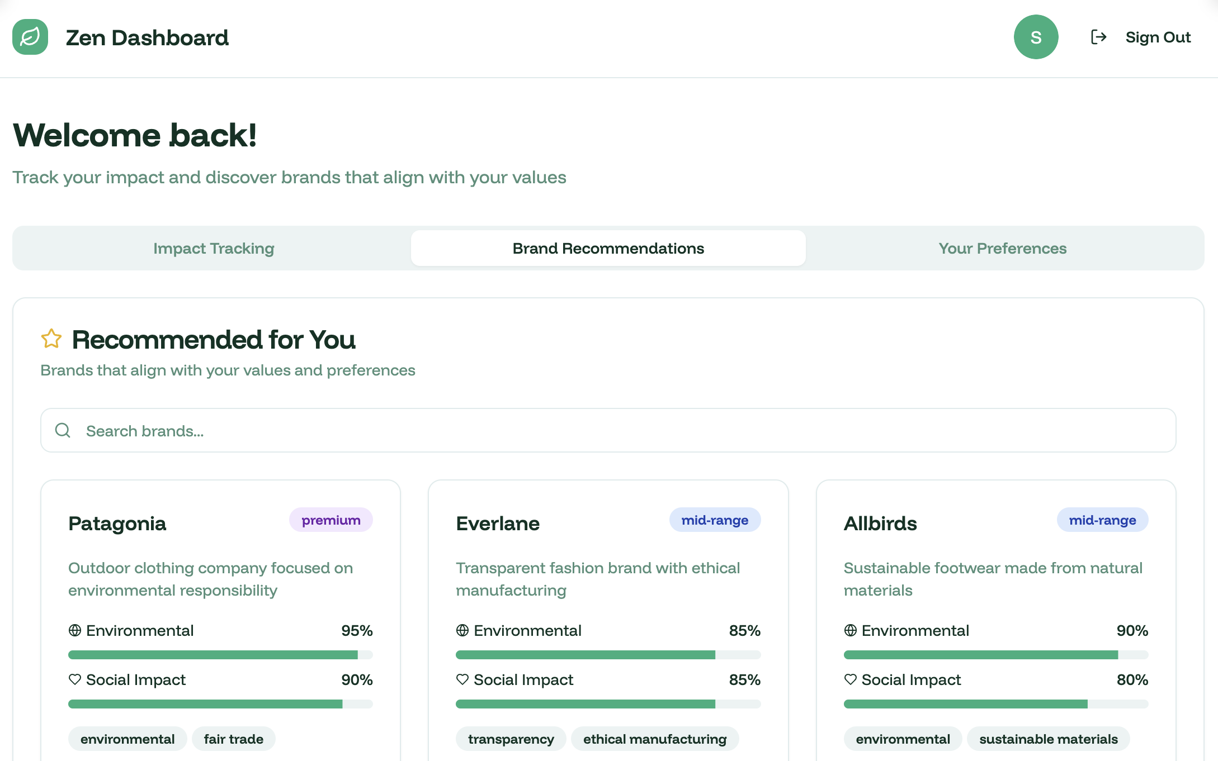Click the globe icon in Everlane's Environmental row
The image size is (1218, 761).
462,630
